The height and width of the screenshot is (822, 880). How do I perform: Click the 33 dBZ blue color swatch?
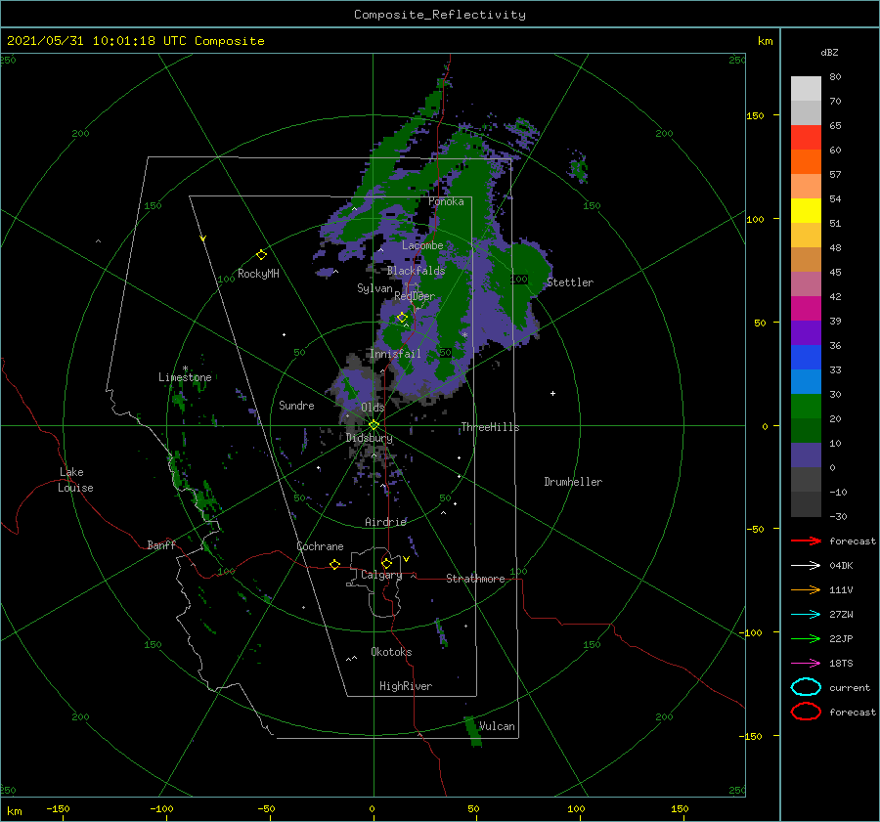tap(806, 381)
